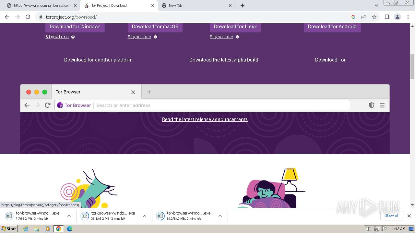Close the New Tab tab

(230, 6)
